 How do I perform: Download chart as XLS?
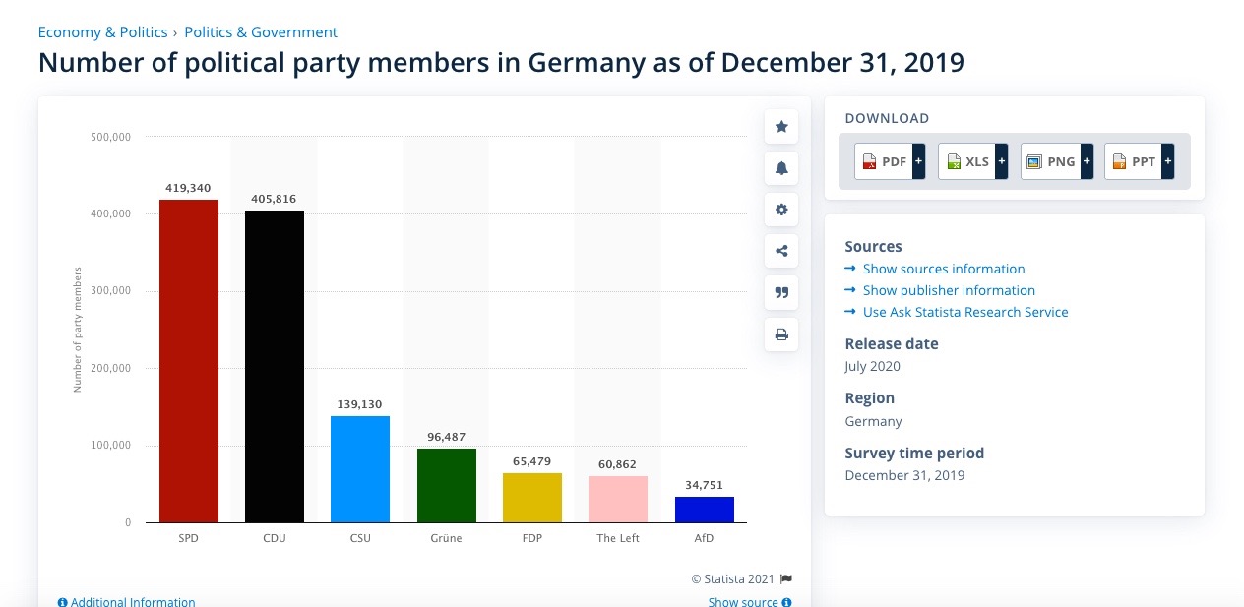(972, 161)
